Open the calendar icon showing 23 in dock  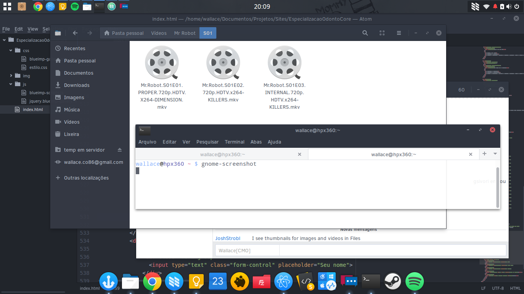pyautogui.click(x=218, y=282)
